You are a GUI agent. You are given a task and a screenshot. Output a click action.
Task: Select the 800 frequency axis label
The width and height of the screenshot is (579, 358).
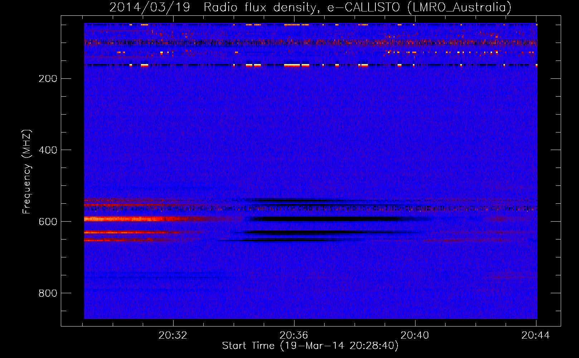point(48,293)
